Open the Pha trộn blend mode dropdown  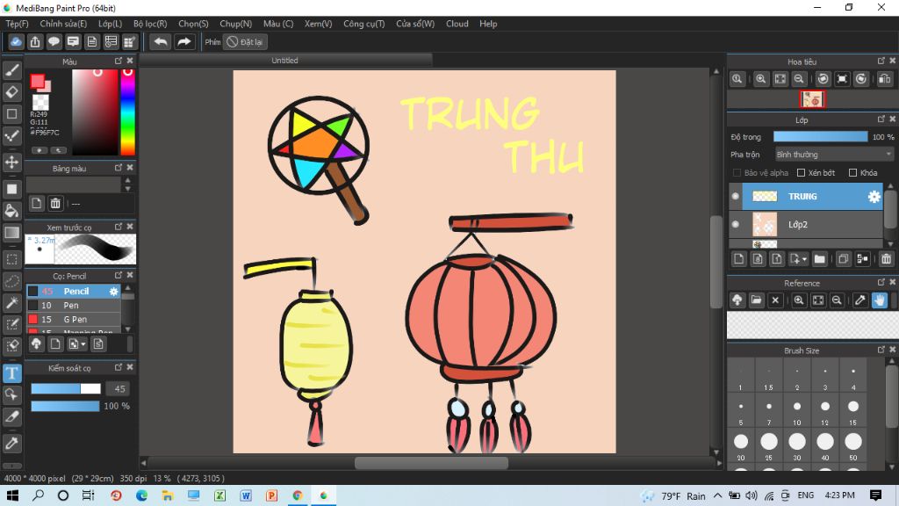click(x=834, y=155)
